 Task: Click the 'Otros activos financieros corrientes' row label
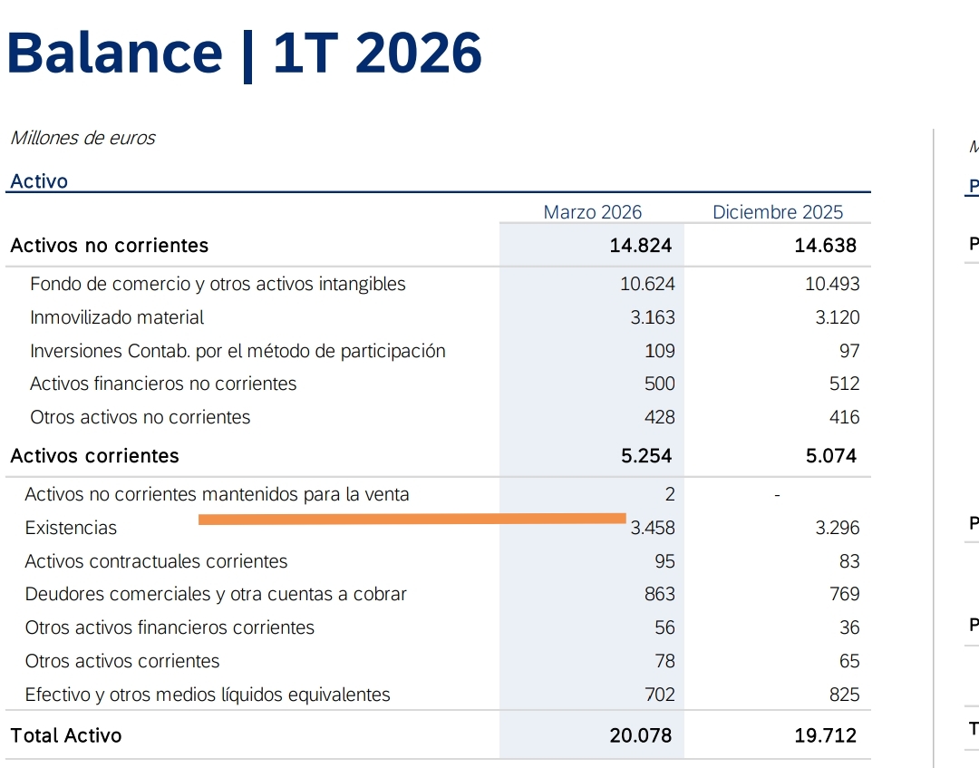[170, 627]
